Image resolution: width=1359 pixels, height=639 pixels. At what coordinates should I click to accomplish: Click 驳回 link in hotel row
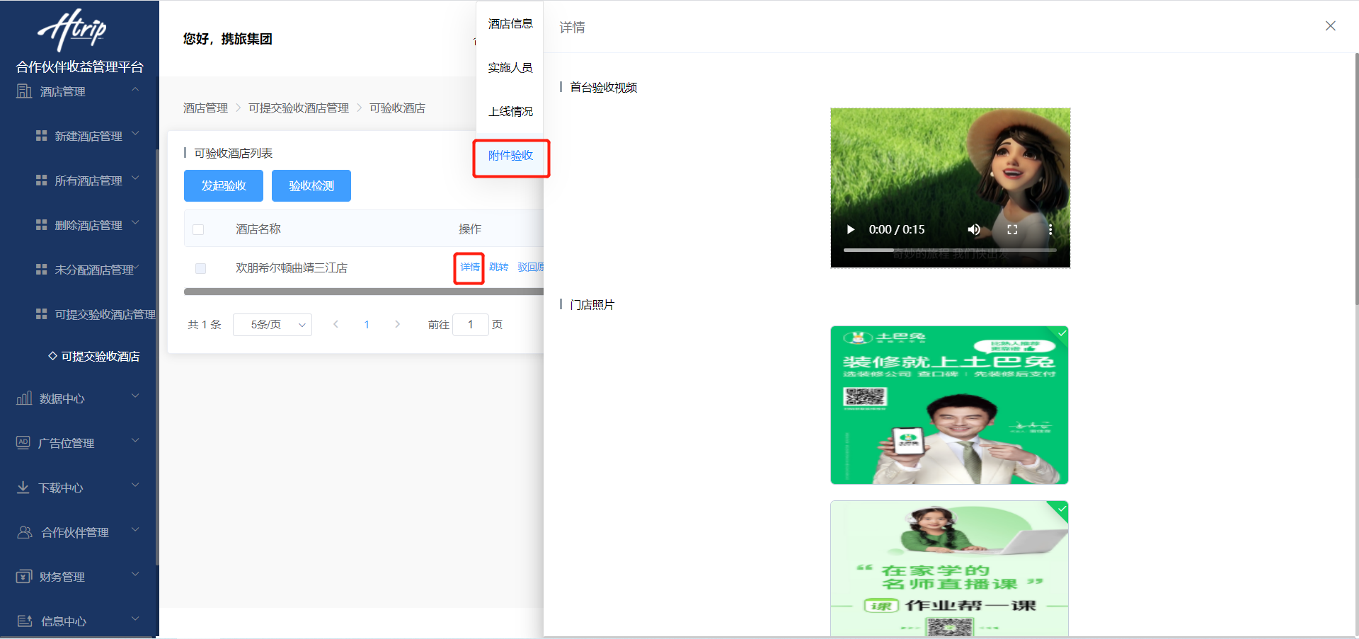[530, 267]
